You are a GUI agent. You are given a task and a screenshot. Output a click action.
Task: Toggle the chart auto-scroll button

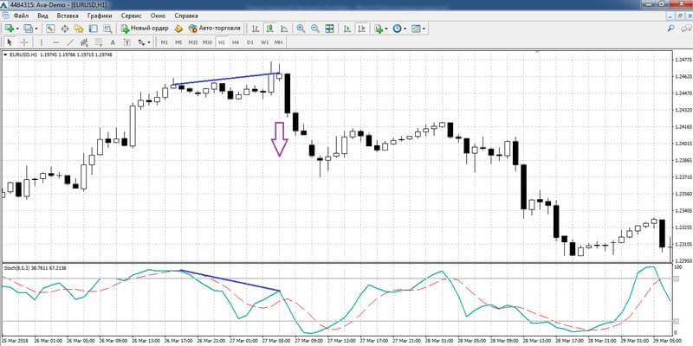pos(348,29)
